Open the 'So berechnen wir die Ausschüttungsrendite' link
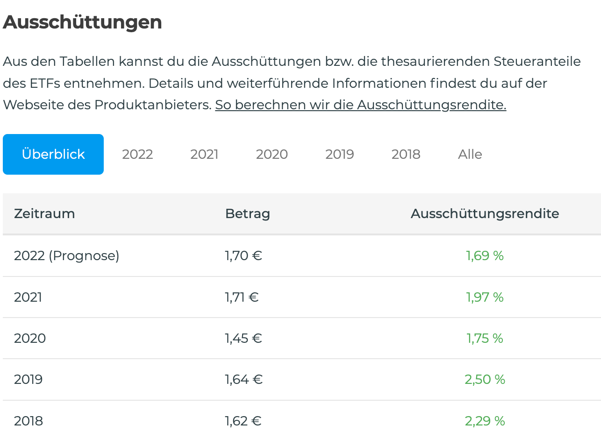 tap(360, 105)
